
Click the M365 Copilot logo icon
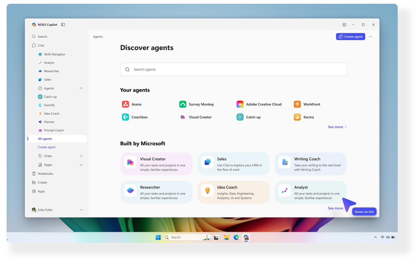34,25
